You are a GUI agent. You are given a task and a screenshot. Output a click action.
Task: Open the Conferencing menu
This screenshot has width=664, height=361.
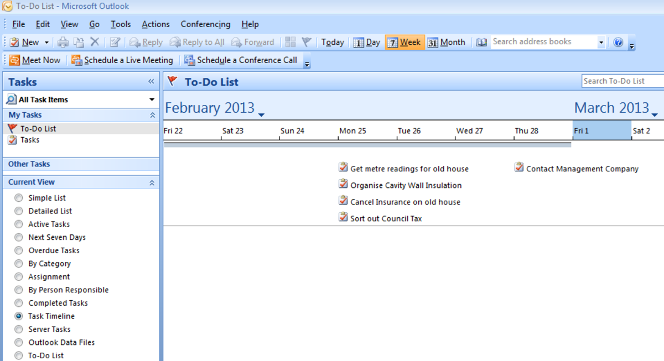pyautogui.click(x=205, y=24)
